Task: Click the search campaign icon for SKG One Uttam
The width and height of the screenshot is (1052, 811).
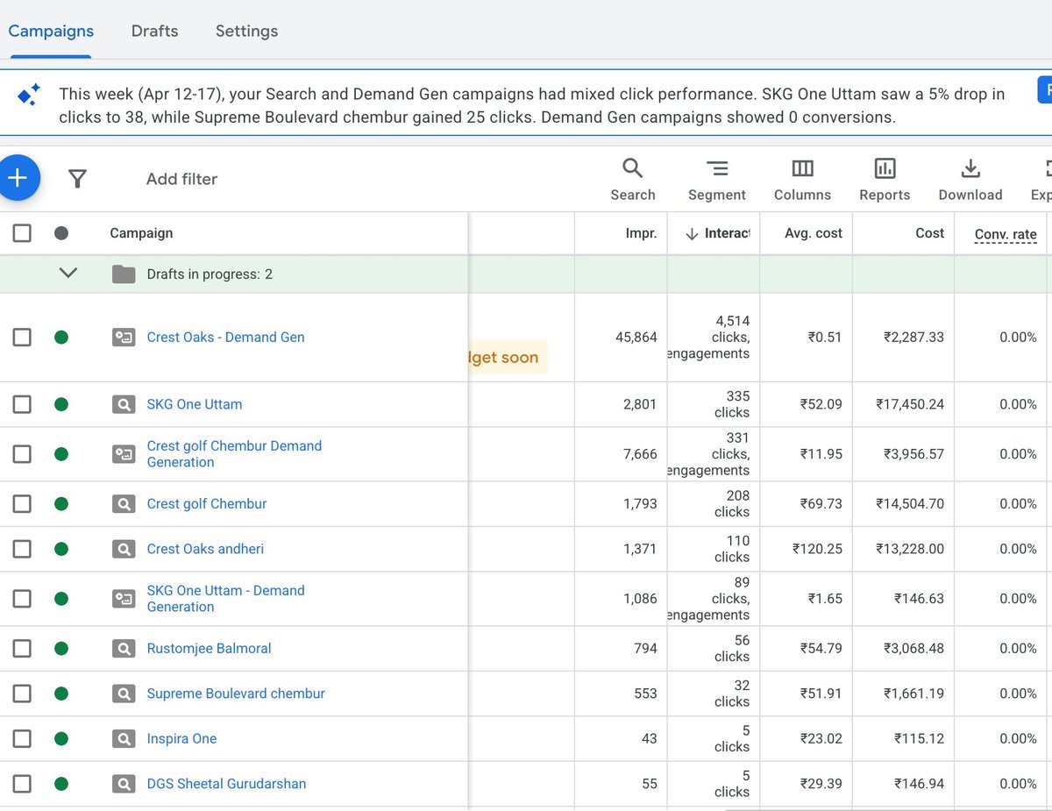Action: [124, 404]
